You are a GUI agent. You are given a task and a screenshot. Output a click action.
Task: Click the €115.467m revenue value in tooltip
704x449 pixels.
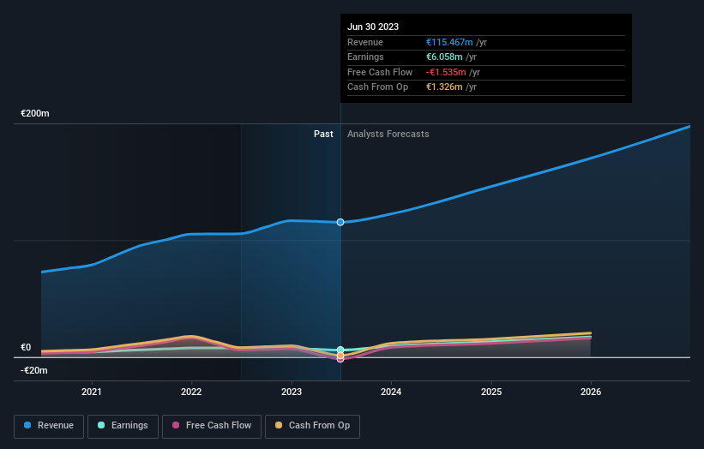click(x=449, y=42)
